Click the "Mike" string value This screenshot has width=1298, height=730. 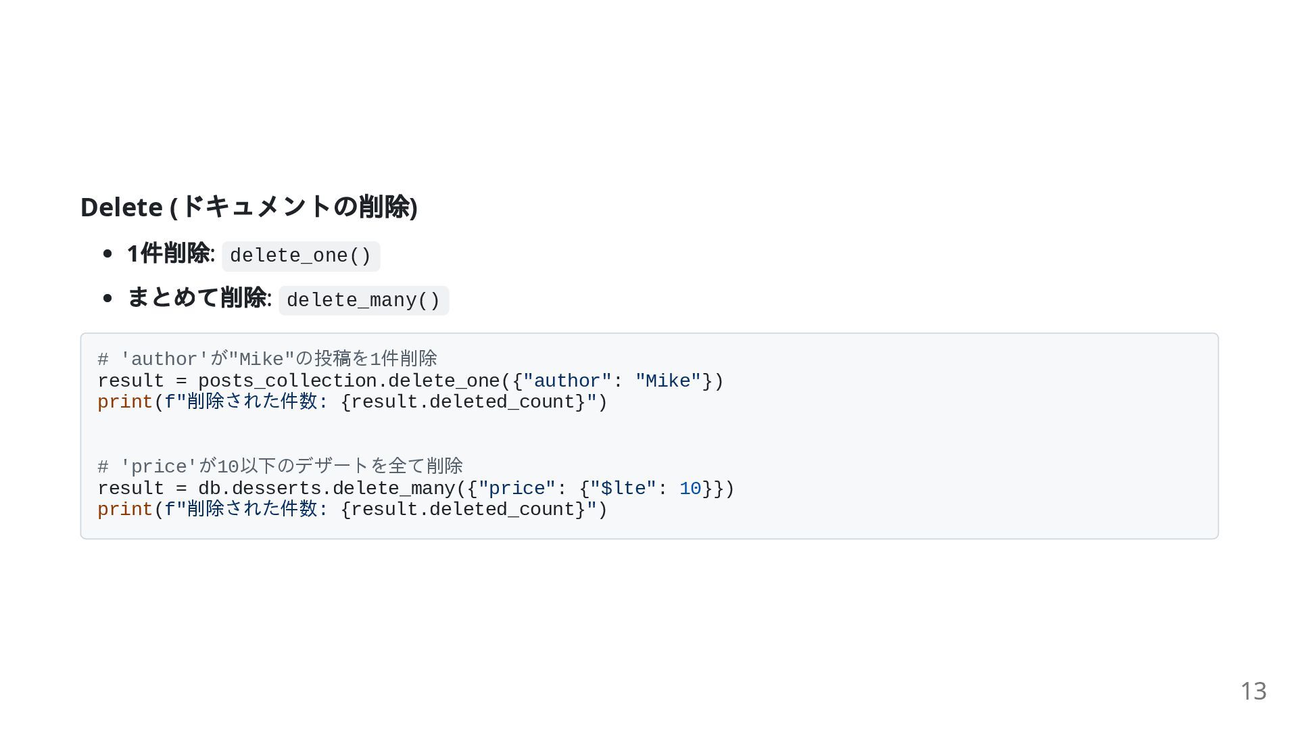[668, 381]
